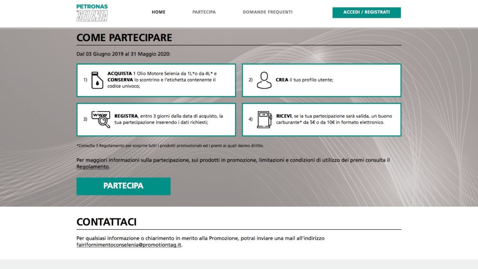Click the 'Per maggiori informazioni' paragraph
The height and width of the screenshot is (269, 478).
[x=233, y=163]
